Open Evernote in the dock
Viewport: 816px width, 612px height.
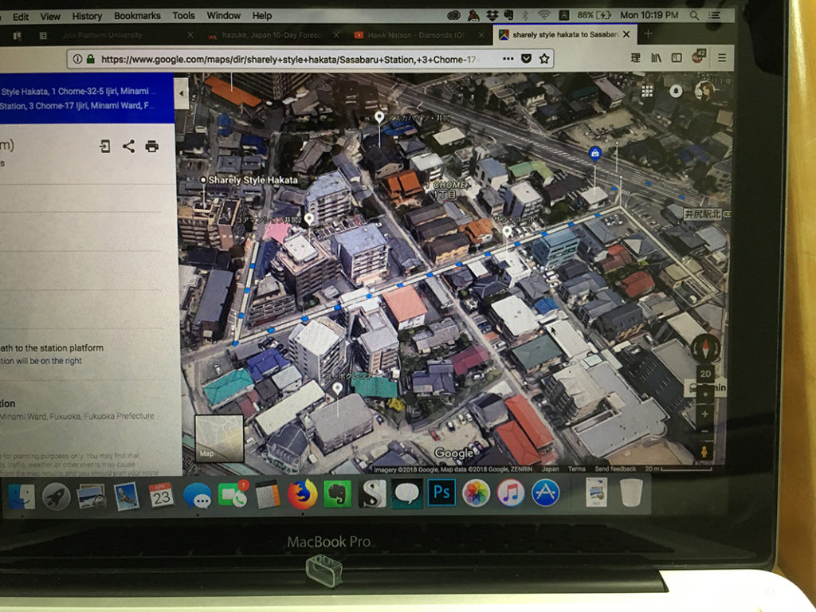(337, 494)
